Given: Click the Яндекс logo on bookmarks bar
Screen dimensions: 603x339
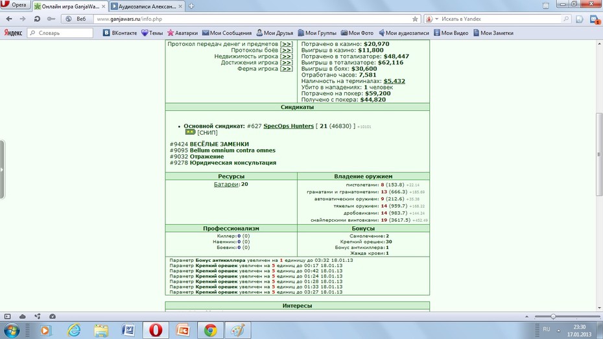Looking at the screenshot, I should tap(13, 33).
